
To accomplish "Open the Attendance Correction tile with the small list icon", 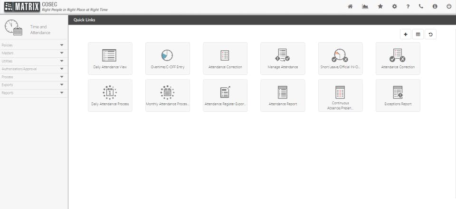I will [225, 59].
